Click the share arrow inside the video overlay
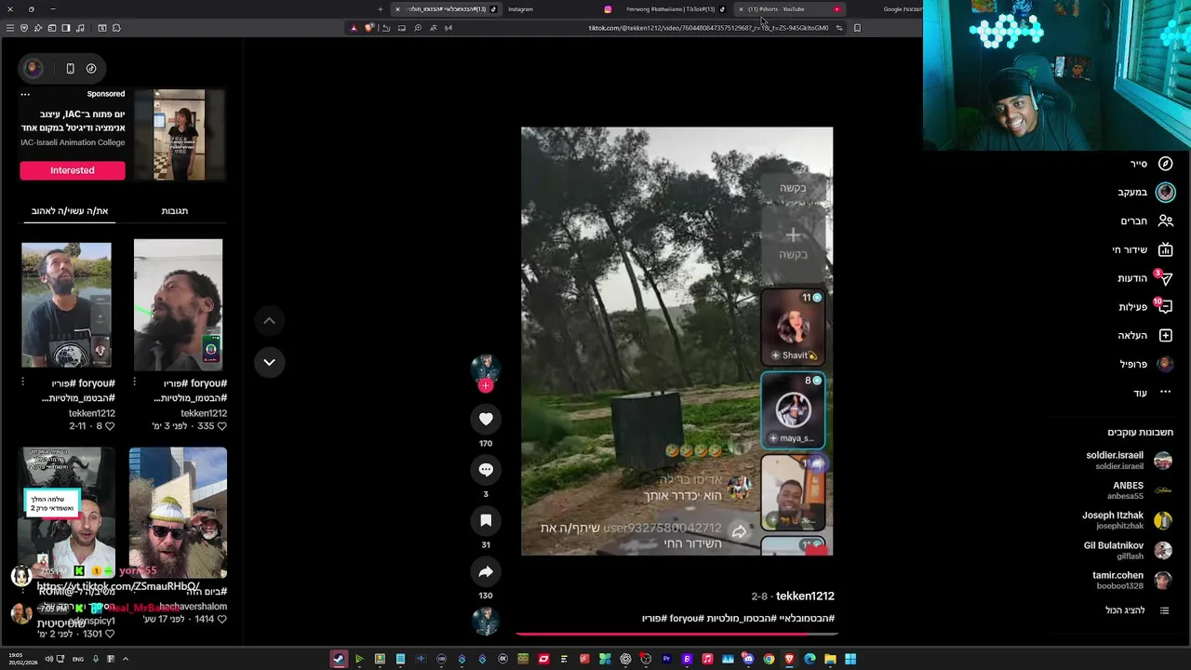 pyautogui.click(x=739, y=532)
